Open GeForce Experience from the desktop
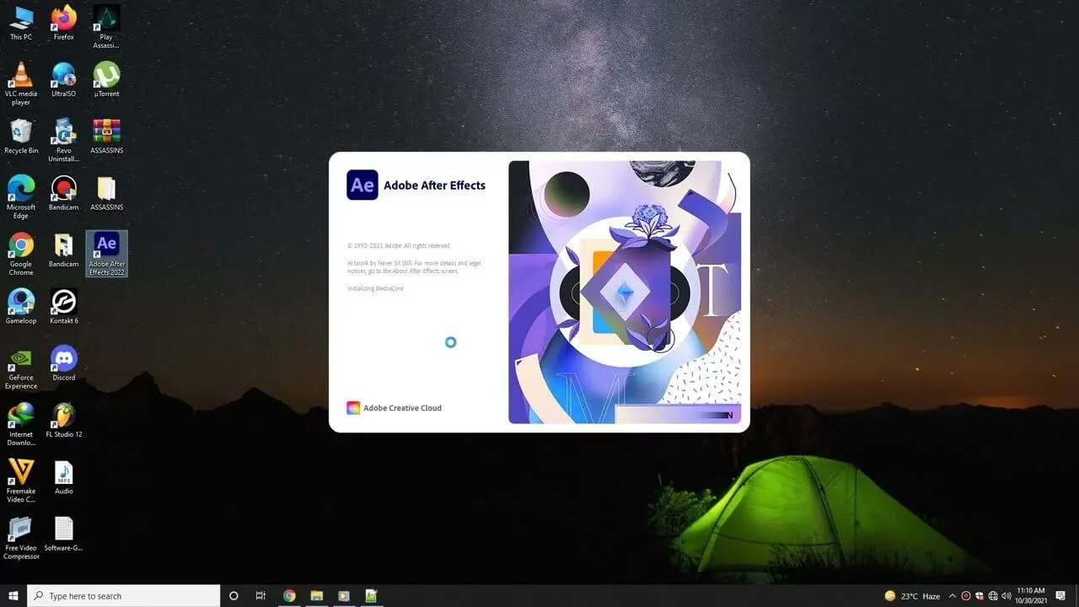This screenshot has width=1079, height=607. (21, 367)
